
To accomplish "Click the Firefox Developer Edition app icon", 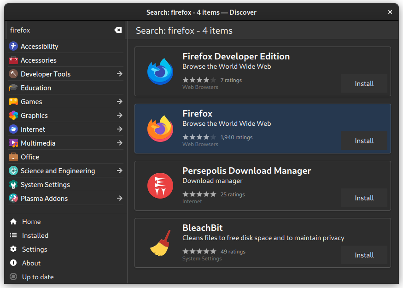I will [x=160, y=71].
